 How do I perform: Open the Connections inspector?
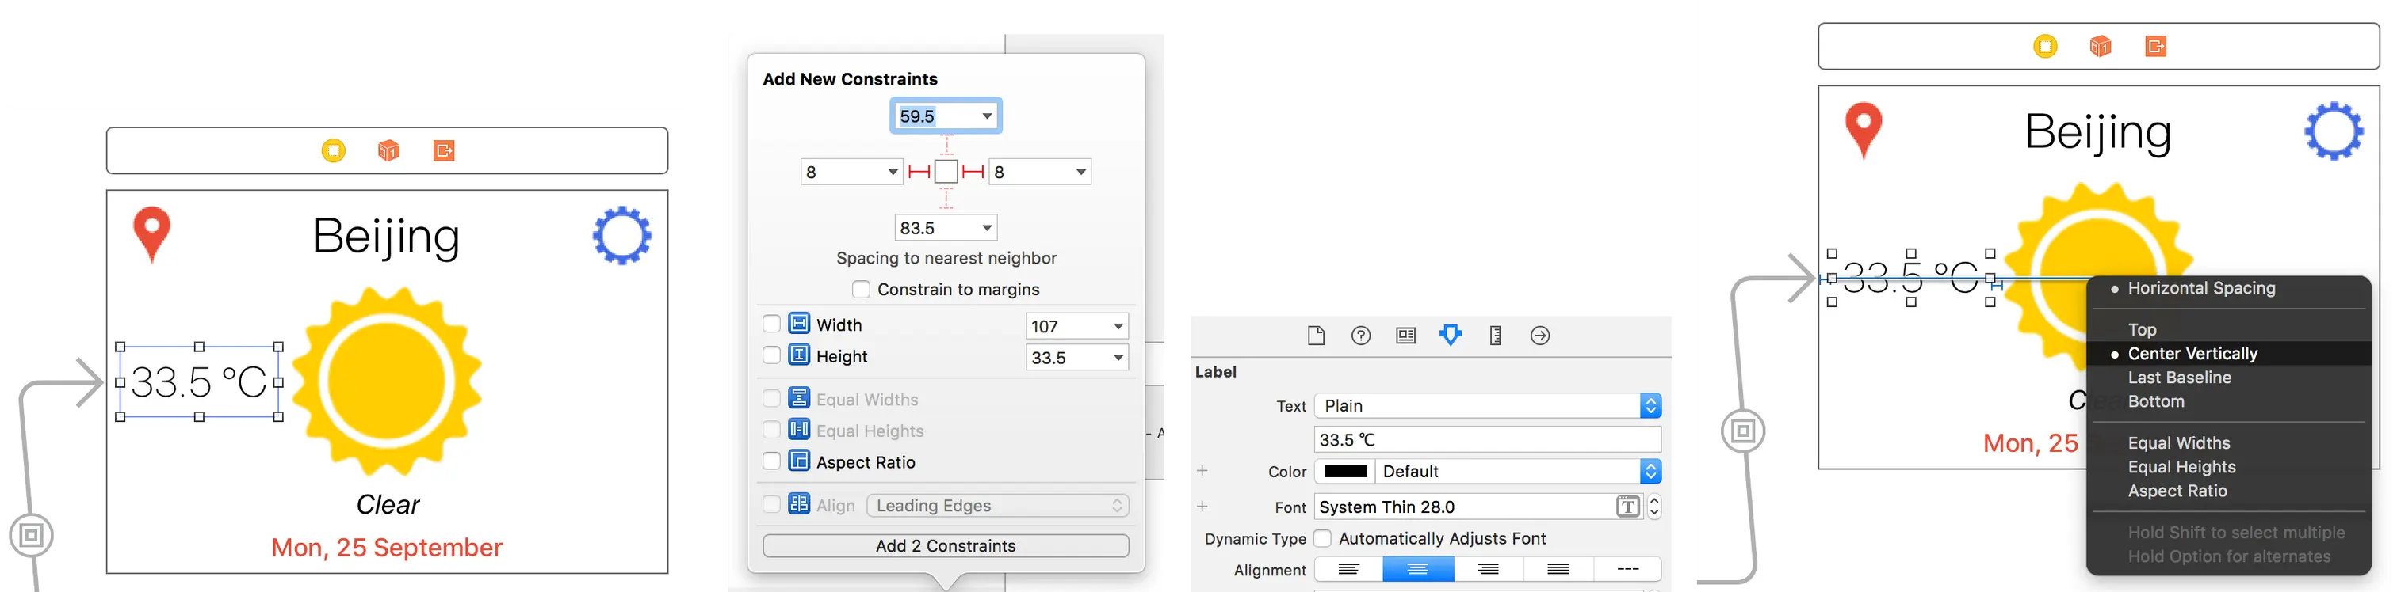tap(1540, 336)
